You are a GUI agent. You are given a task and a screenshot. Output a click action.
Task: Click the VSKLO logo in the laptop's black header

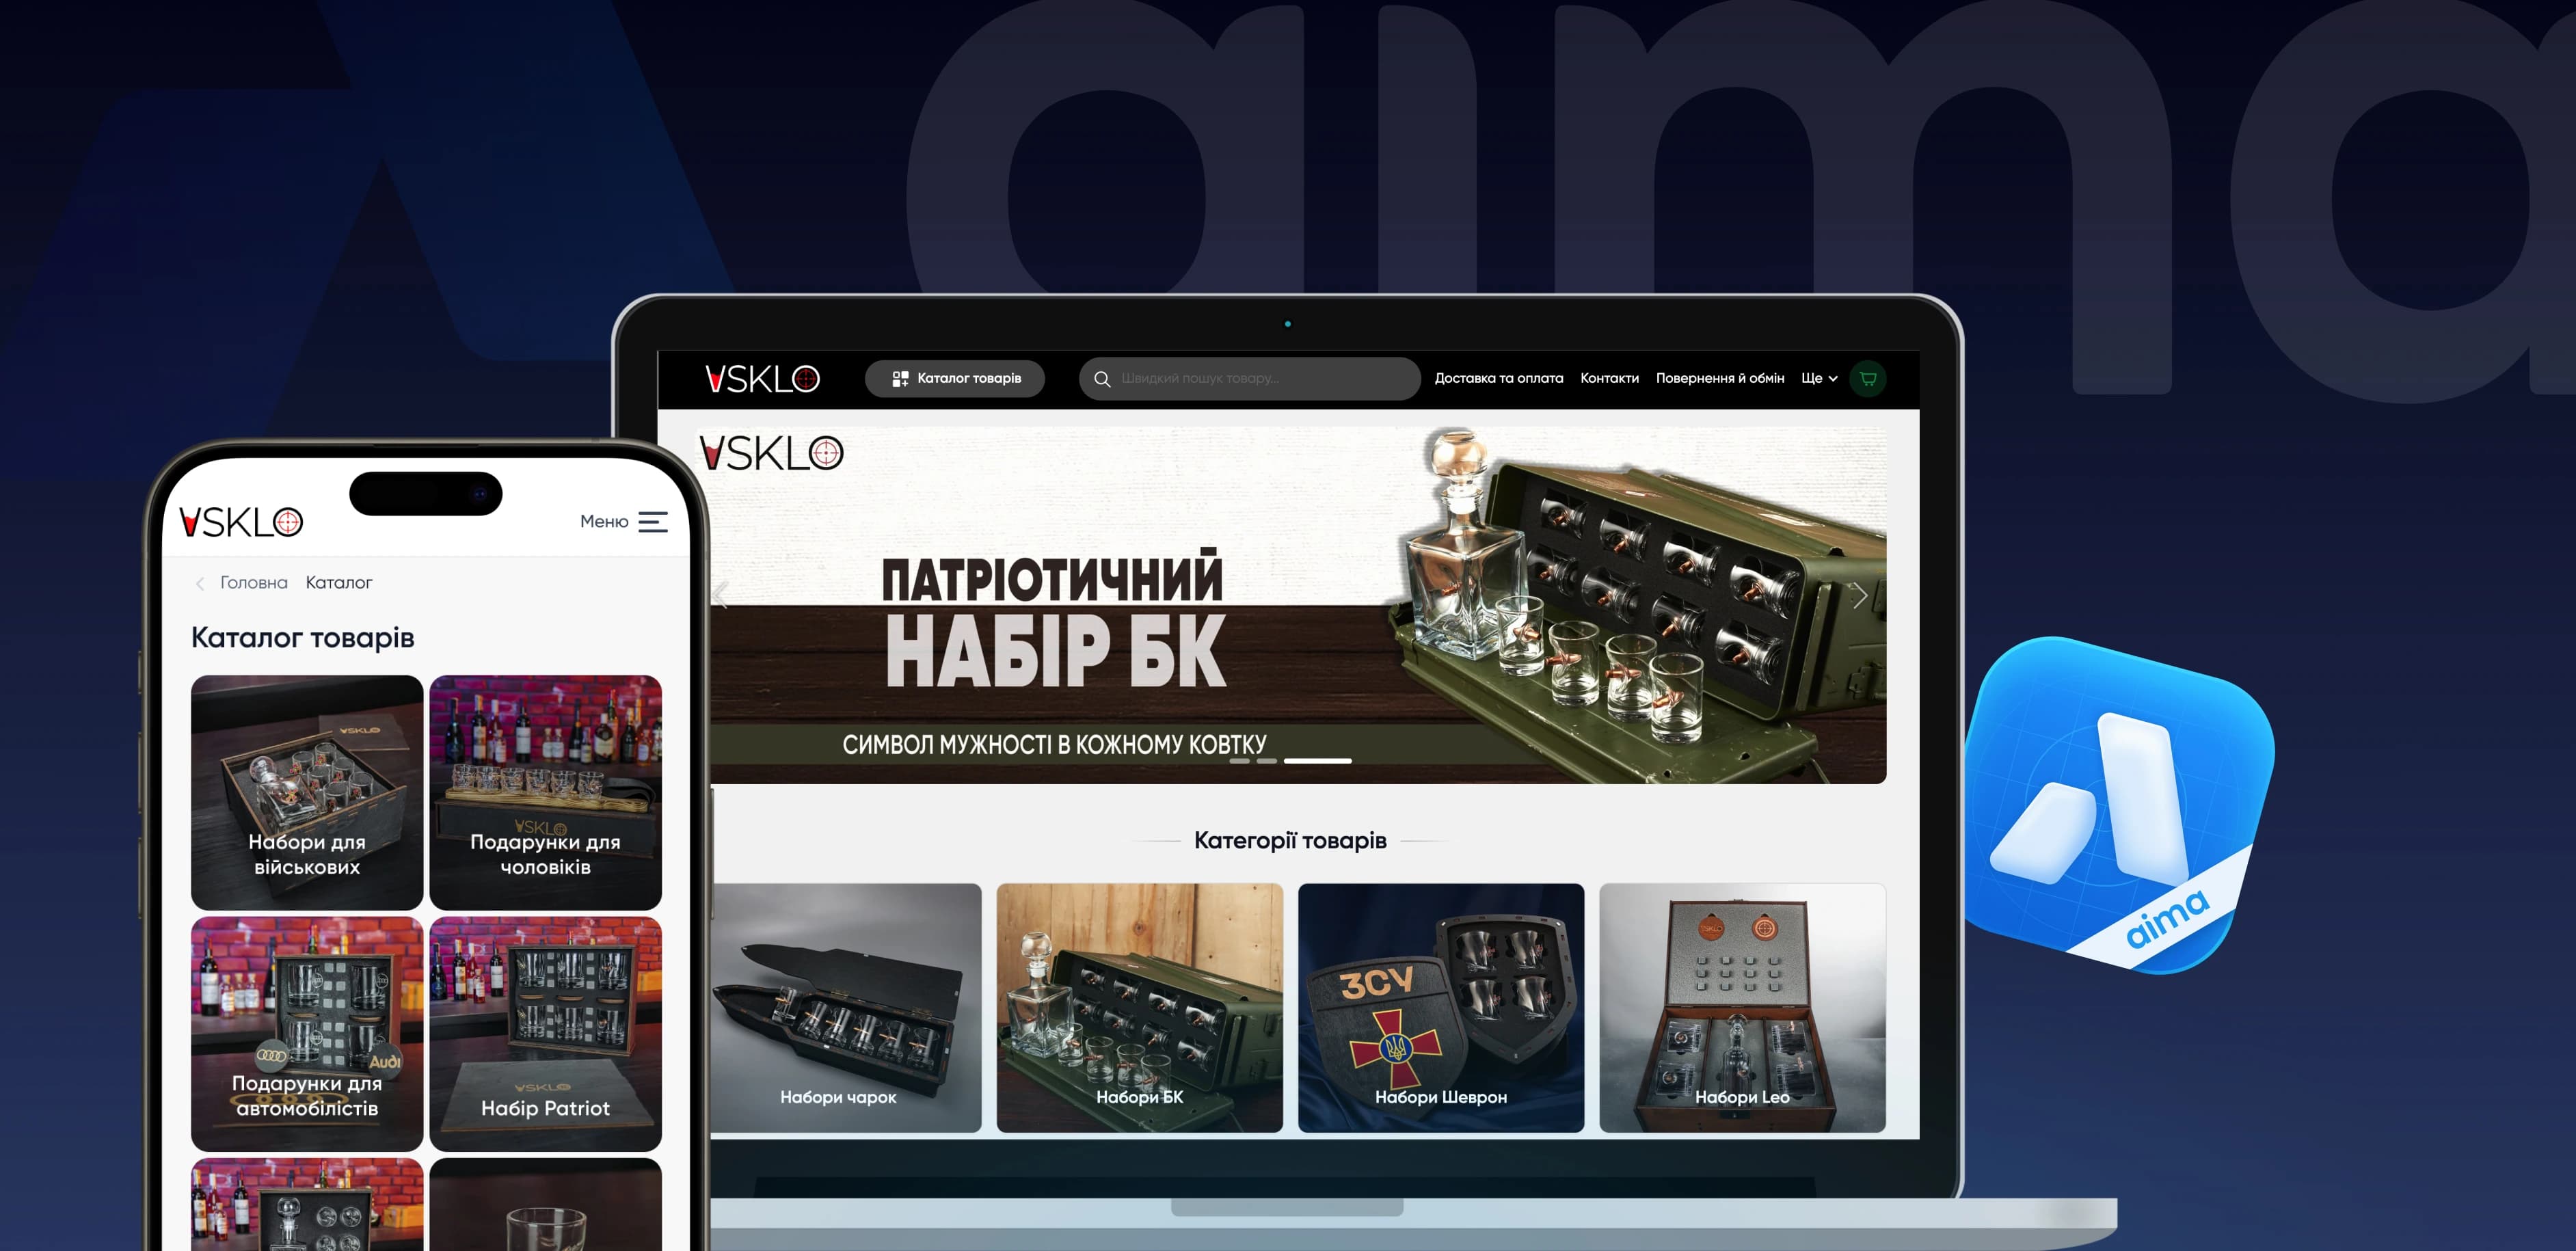[762, 379]
